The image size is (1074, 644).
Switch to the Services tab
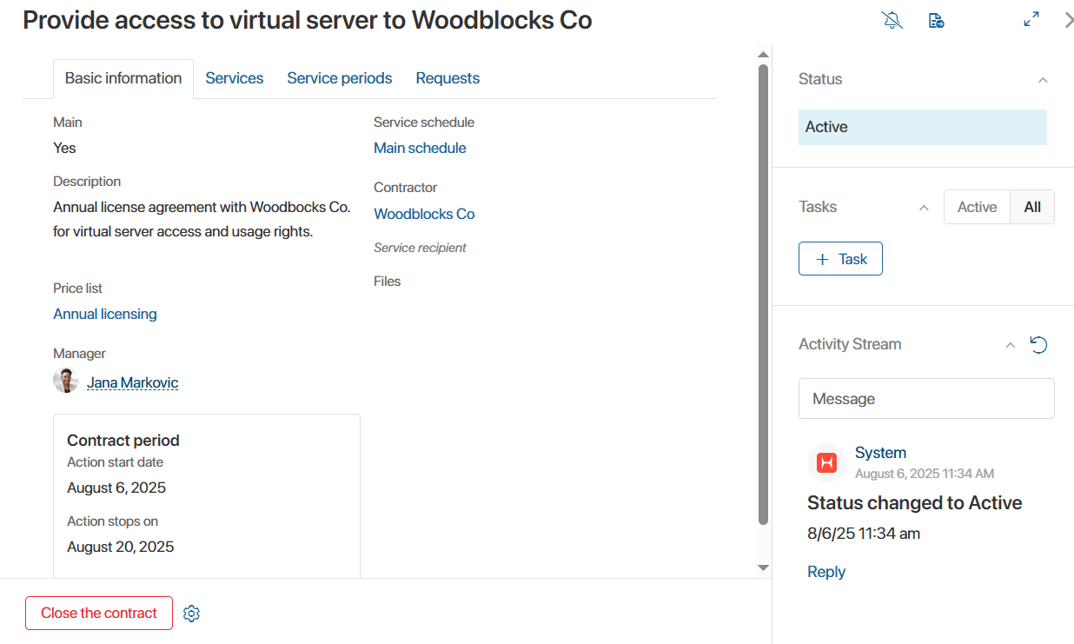point(235,78)
